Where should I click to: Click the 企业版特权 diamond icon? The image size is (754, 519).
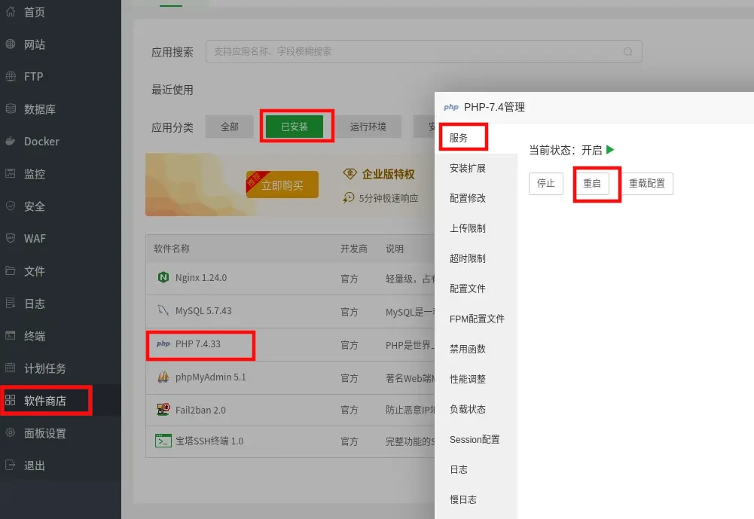[x=350, y=174]
